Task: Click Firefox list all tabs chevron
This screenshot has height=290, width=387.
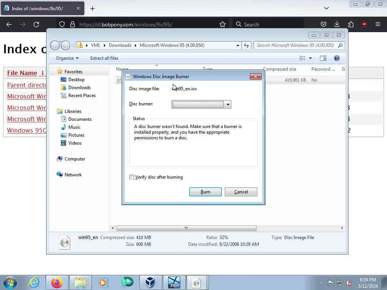Action: (327, 8)
